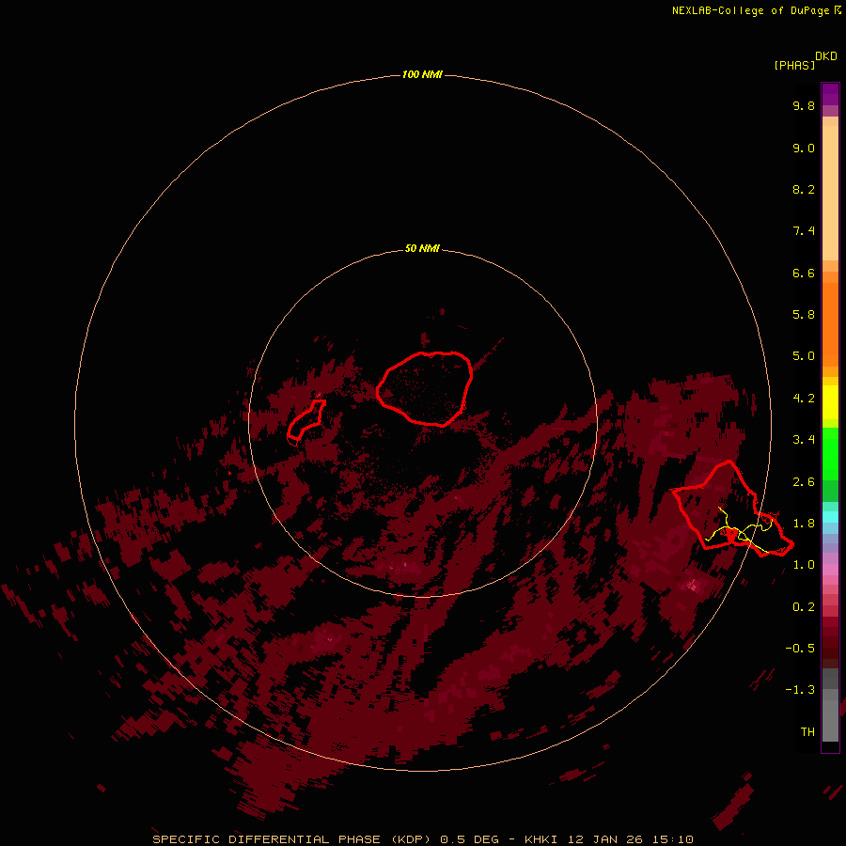
Task: Click the 3.4 value on the scale
Action: coord(804,440)
